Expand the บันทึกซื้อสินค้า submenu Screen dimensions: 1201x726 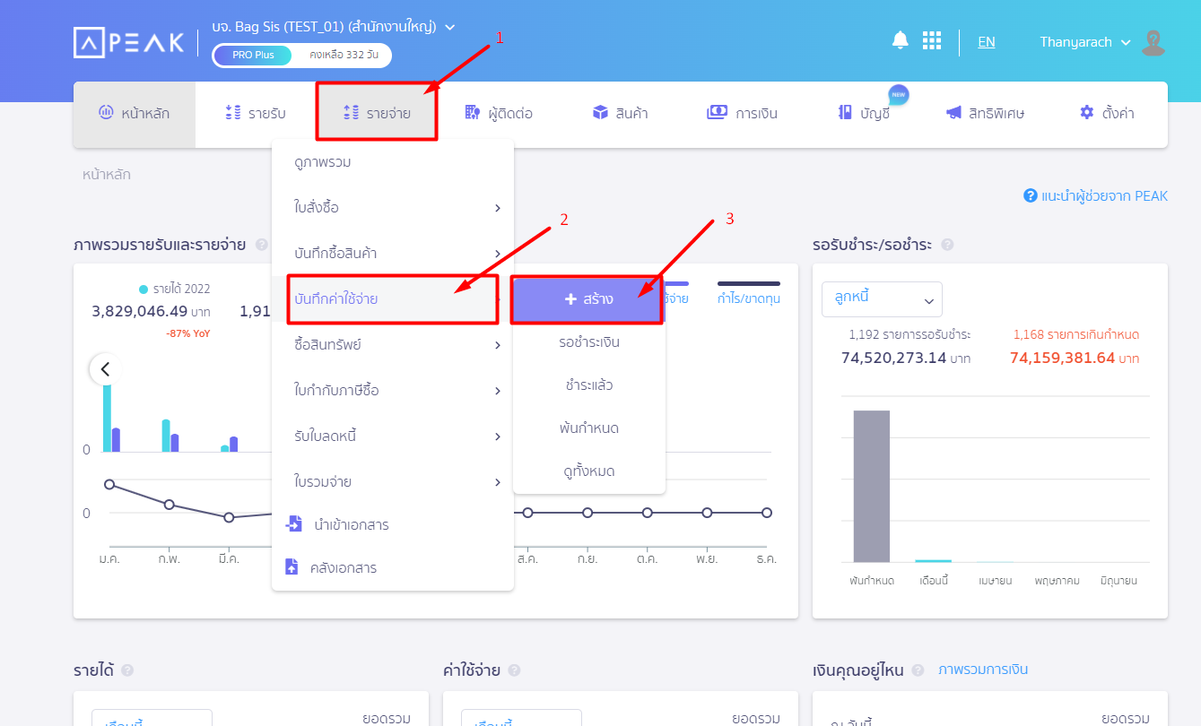tap(393, 254)
